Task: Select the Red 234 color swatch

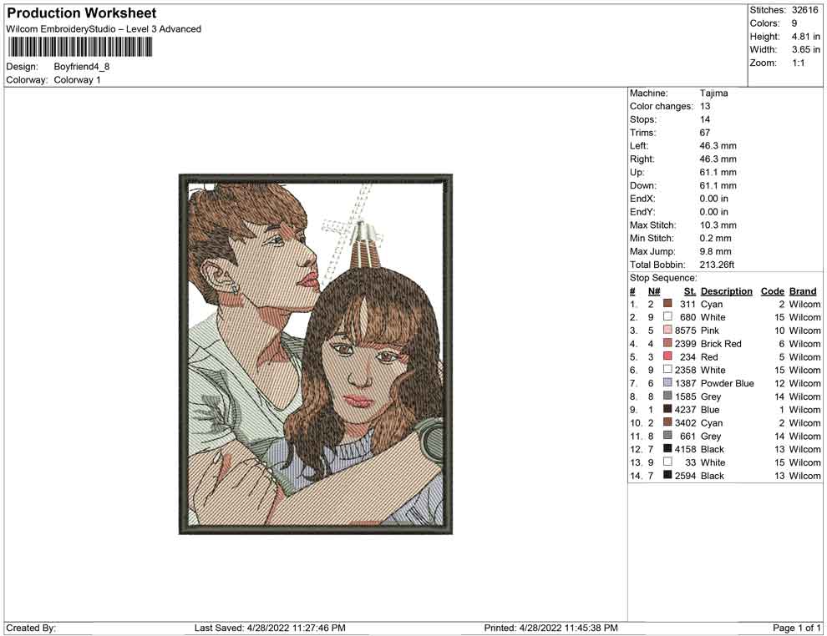Action: tap(667, 356)
